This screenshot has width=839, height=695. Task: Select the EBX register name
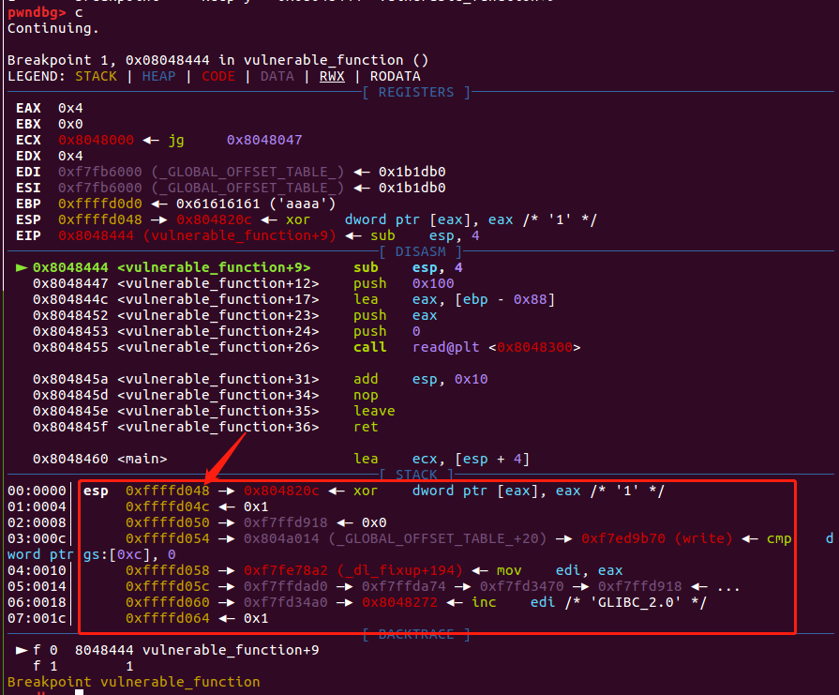pyautogui.click(x=28, y=124)
